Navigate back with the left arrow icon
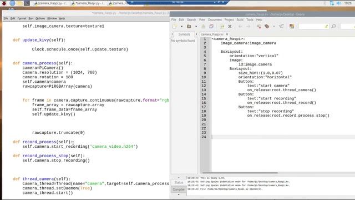355x200 pixels. pos(240,27)
